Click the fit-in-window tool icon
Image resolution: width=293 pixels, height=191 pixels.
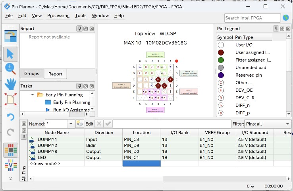pyautogui.click(x=10, y=99)
